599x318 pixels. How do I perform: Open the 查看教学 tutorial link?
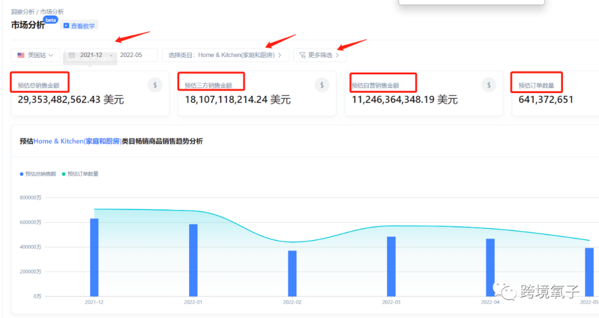(x=79, y=25)
